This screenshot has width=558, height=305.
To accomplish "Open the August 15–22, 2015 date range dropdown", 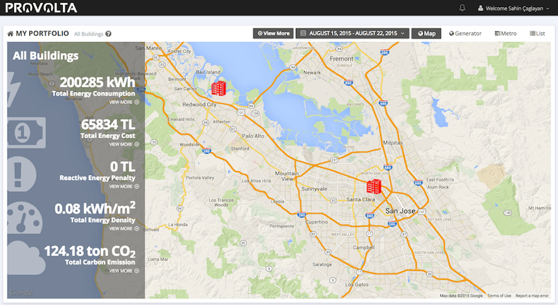I will pos(352,33).
